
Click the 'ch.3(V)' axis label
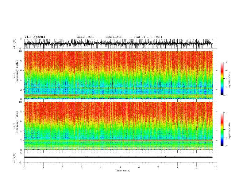click(x=15, y=158)
